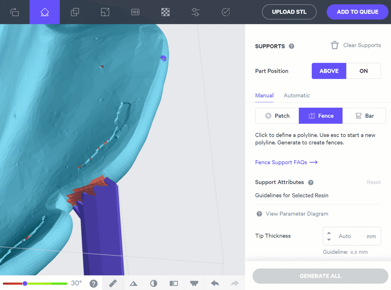Viewport: 391px width, 290px height.
Task: Click the ADD TO QUEUE button
Action: 357,12
